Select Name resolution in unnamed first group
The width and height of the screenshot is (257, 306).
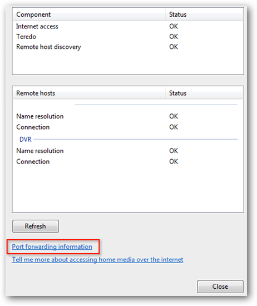click(128, 116)
